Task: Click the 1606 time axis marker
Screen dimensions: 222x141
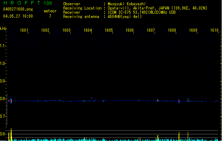Action: pos(130,30)
